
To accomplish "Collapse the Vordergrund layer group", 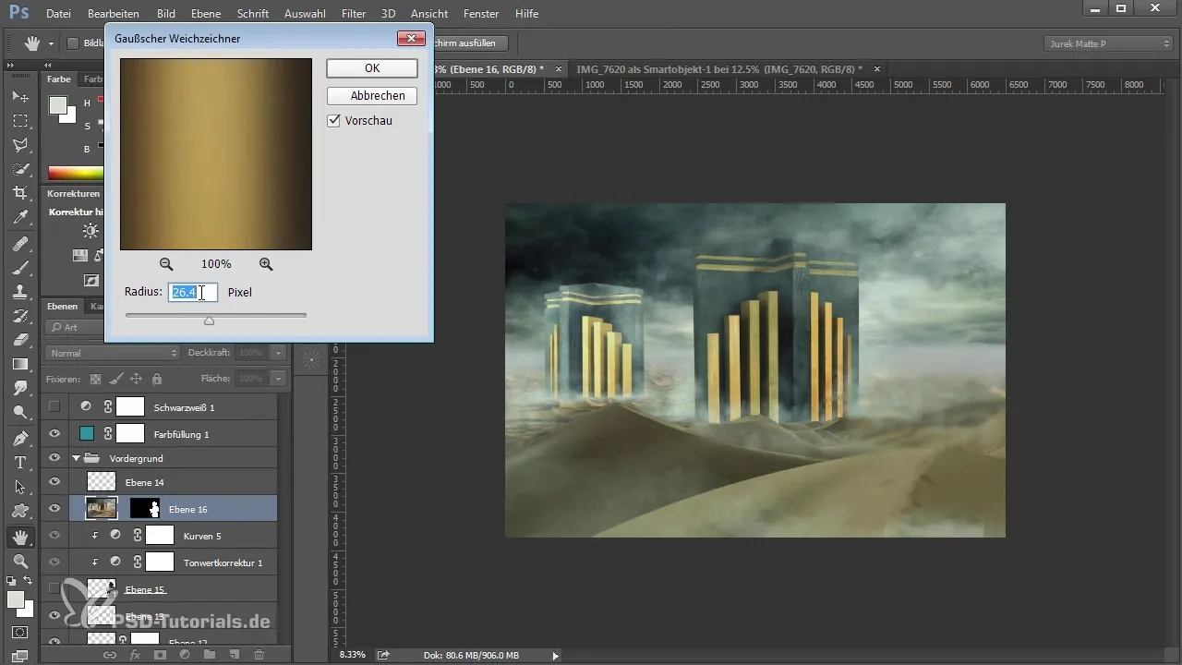I will pyautogui.click(x=76, y=457).
